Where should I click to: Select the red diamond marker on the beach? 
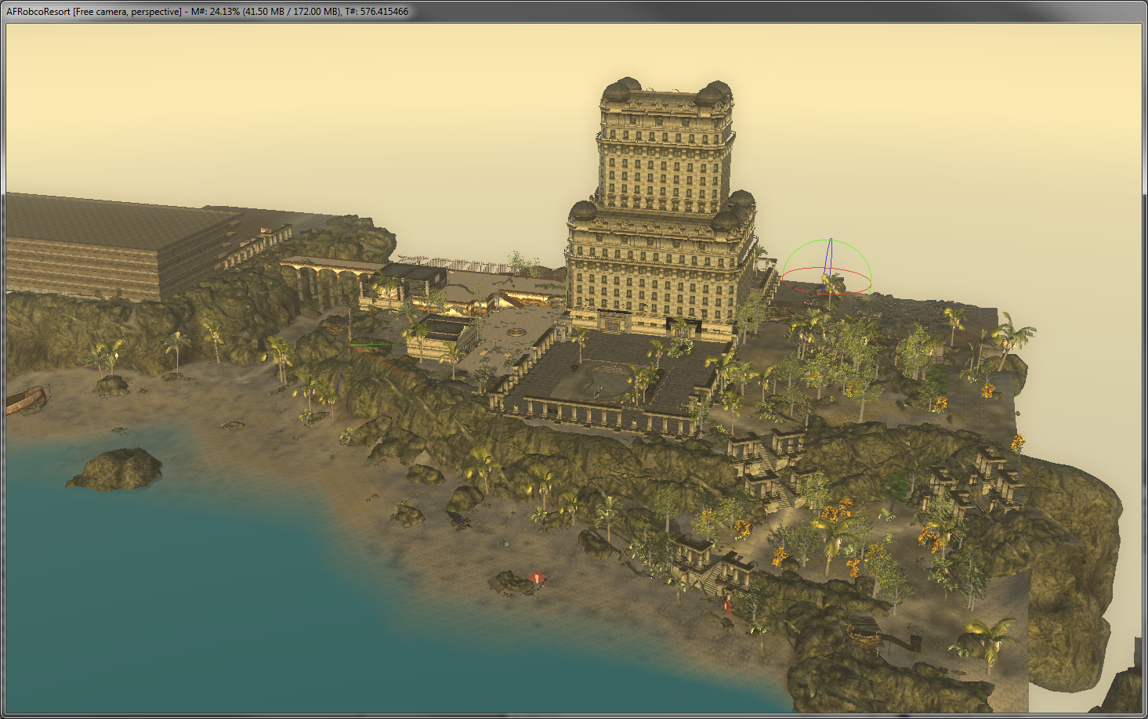point(537,578)
